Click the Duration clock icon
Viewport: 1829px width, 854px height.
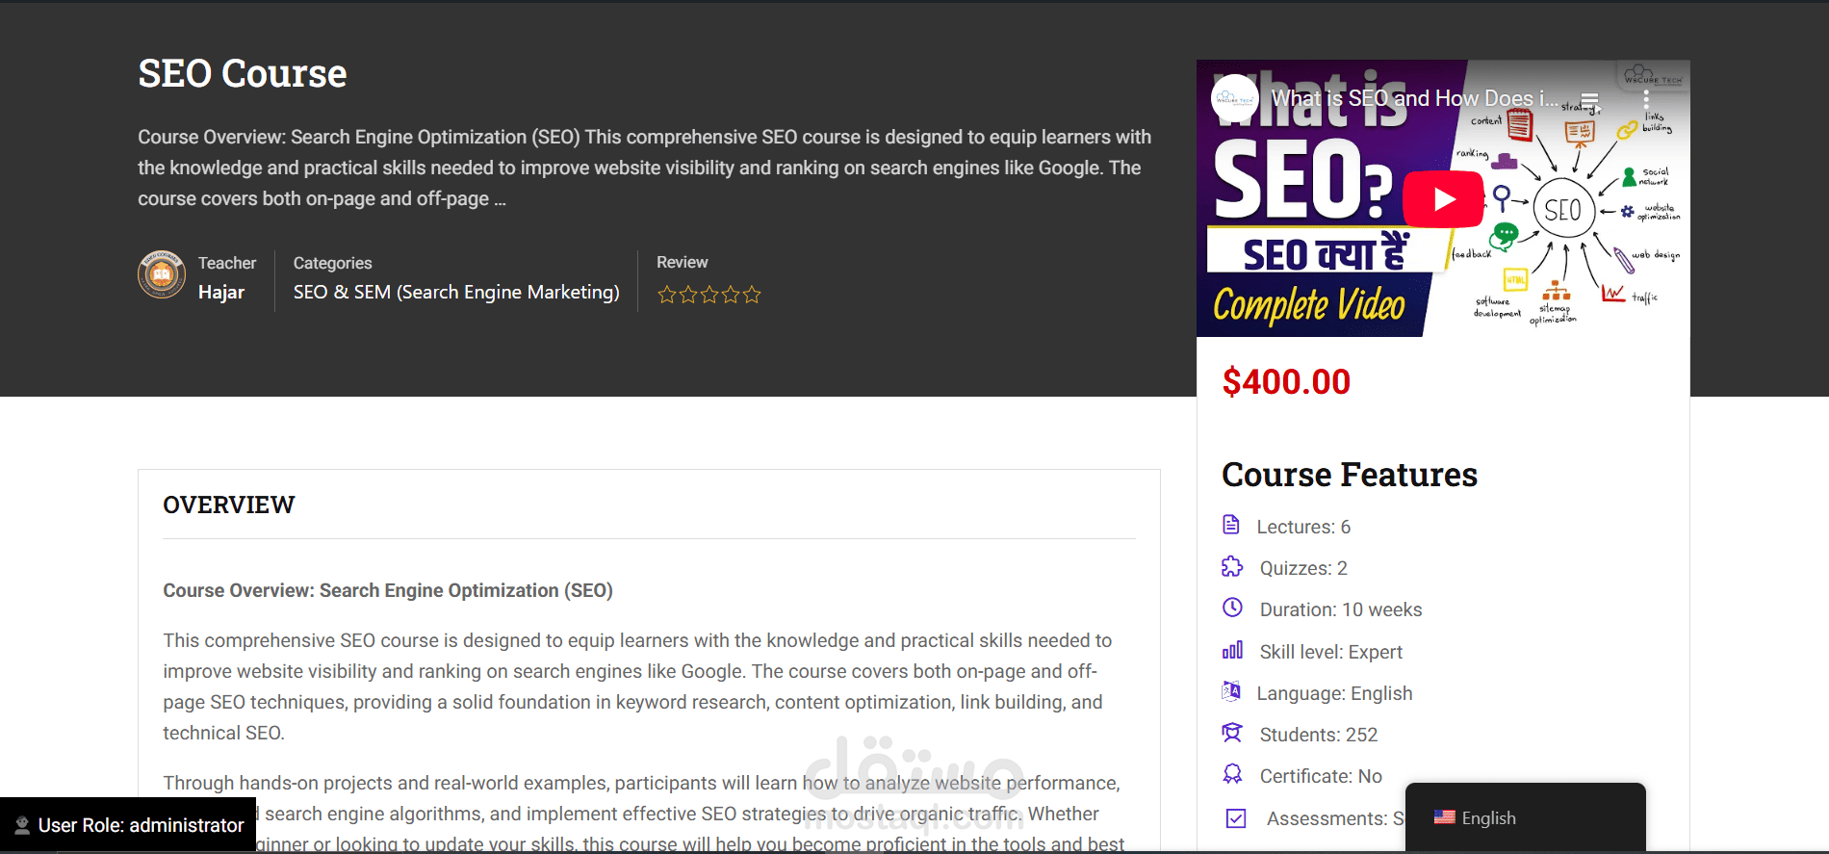pos(1232,608)
